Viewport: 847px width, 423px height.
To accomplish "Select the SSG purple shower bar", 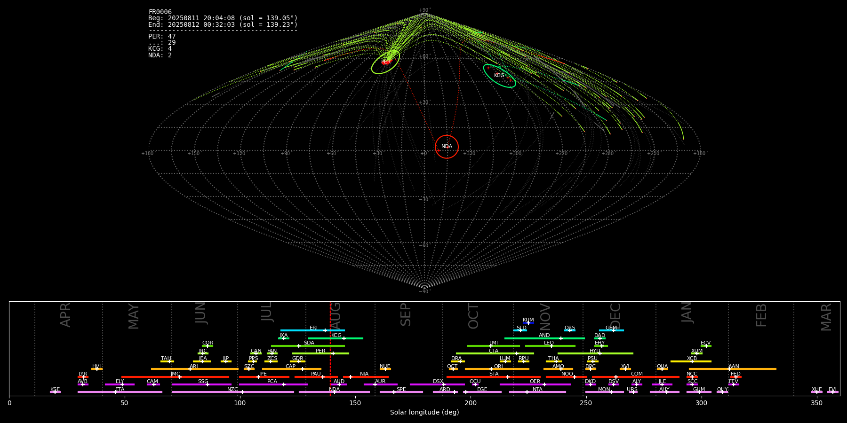I will pos(201,384).
